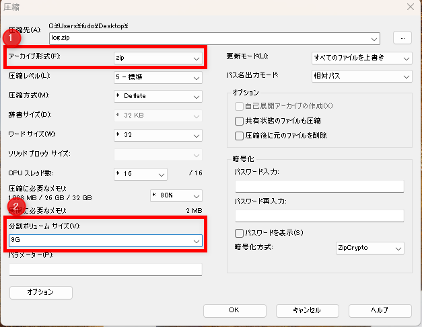Check the パスワードを表示 checkbox
The image size is (422, 327).
(239, 233)
